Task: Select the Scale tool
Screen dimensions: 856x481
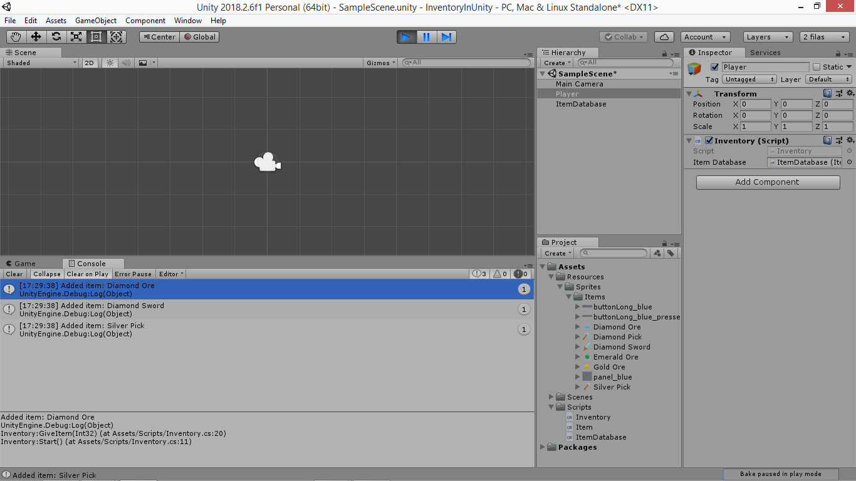Action: [76, 36]
